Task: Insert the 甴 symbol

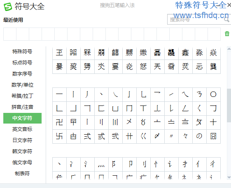Action: [73, 136]
